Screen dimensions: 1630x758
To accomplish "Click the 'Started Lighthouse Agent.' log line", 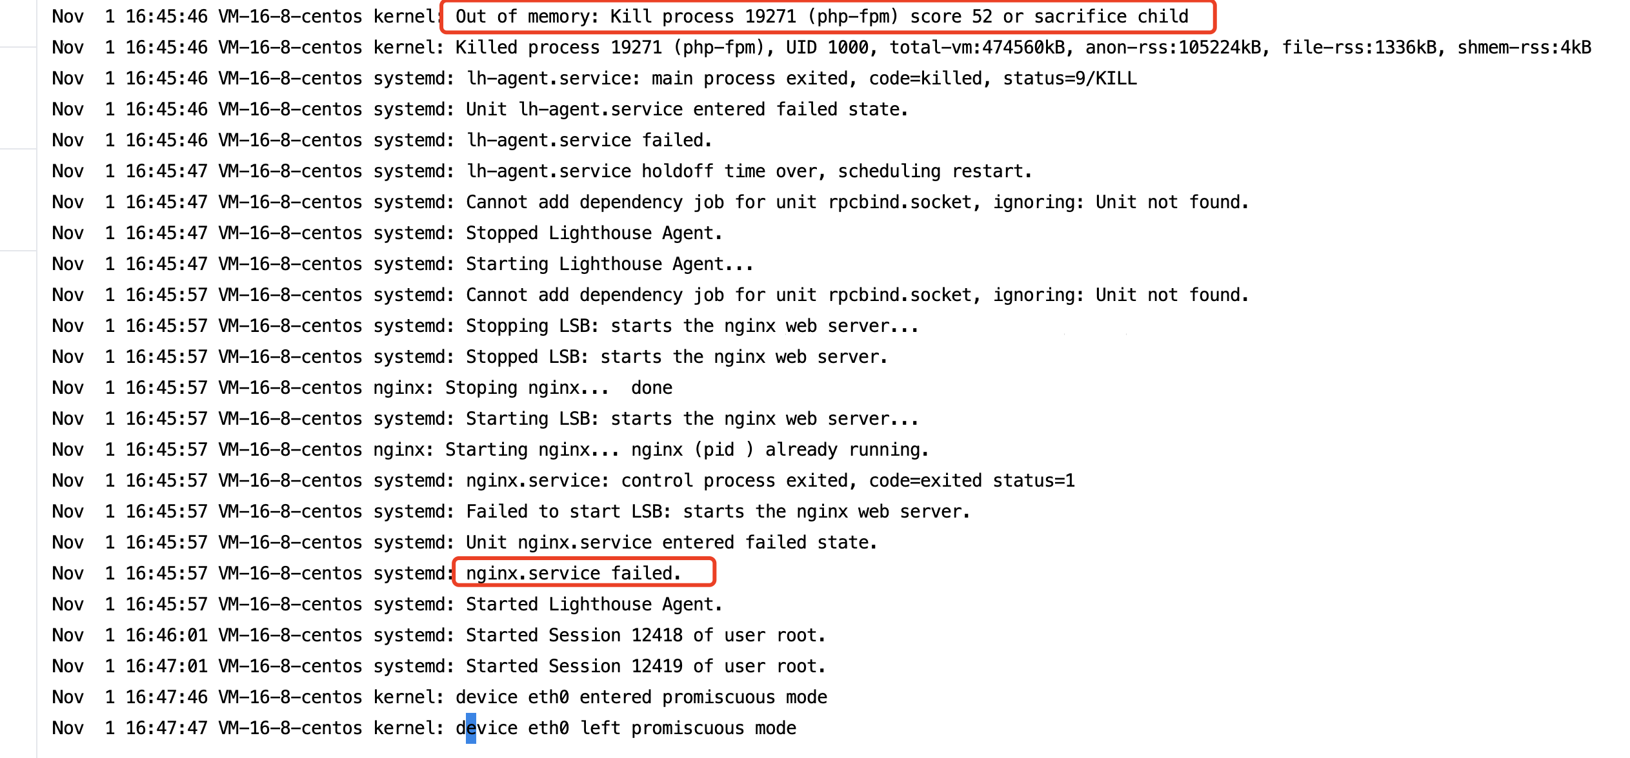I will [387, 604].
